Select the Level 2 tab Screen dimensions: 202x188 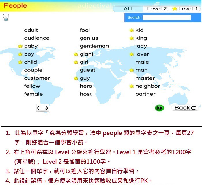tap(157, 9)
